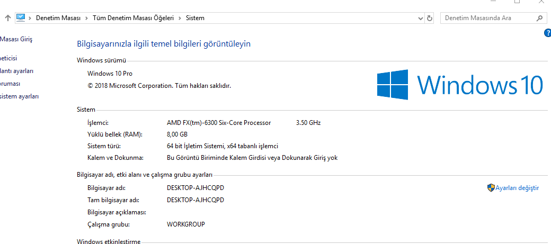Click the magnifier search icon
551x244 pixels.
pos(539,18)
